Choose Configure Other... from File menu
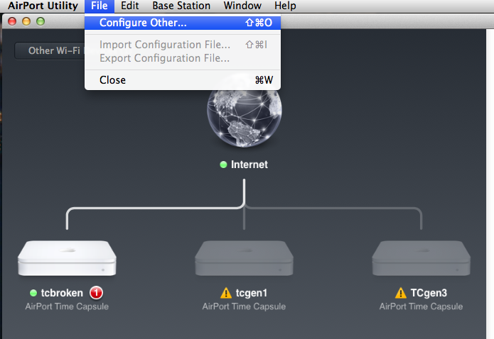494x339 pixels. (183, 23)
